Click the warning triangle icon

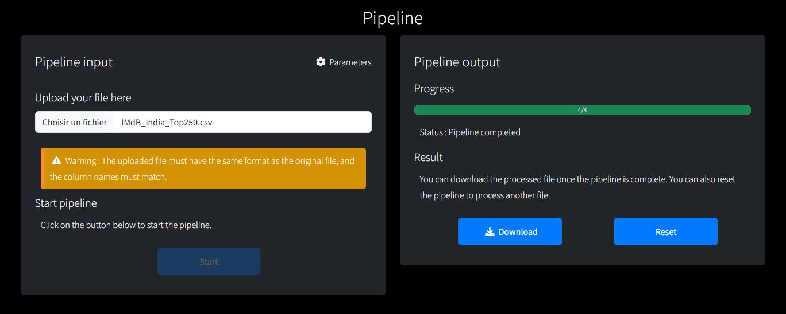pos(56,160)
